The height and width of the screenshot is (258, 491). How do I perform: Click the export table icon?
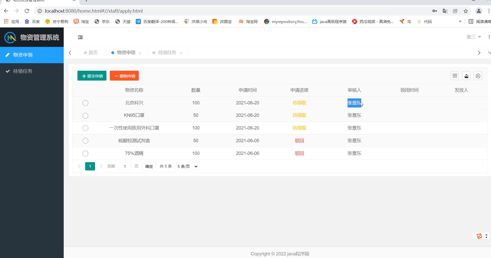(x=466, y=76)
